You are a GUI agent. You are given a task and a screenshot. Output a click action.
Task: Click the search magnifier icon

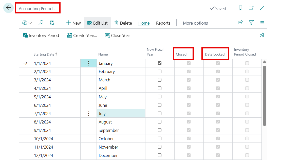[x=41, y=23]
